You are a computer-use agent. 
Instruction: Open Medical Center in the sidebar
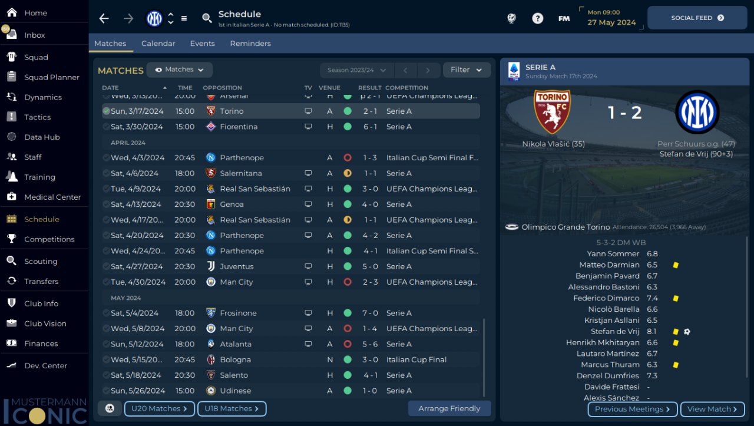[x=52, y=197]
